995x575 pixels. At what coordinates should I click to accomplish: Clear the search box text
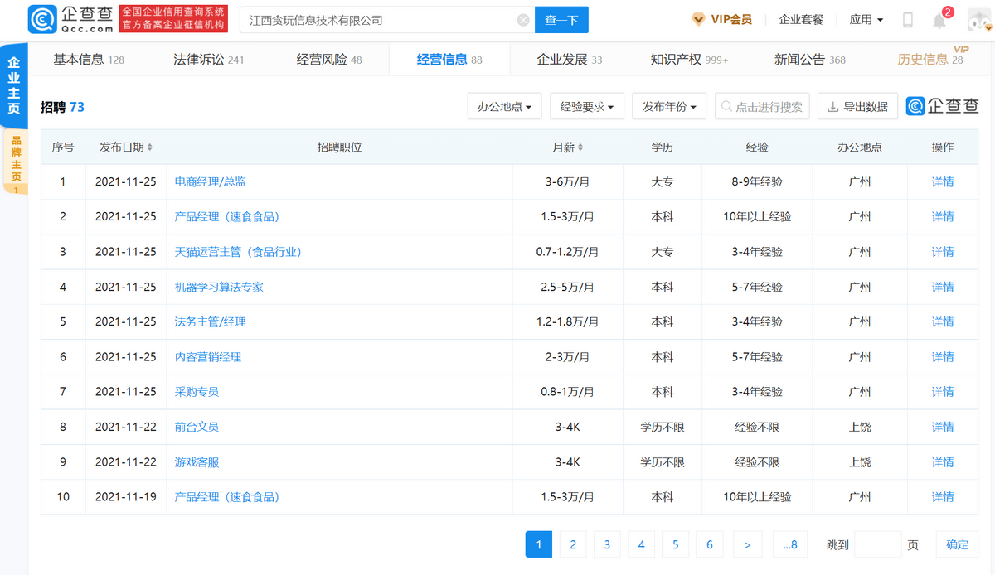point(523,20)
